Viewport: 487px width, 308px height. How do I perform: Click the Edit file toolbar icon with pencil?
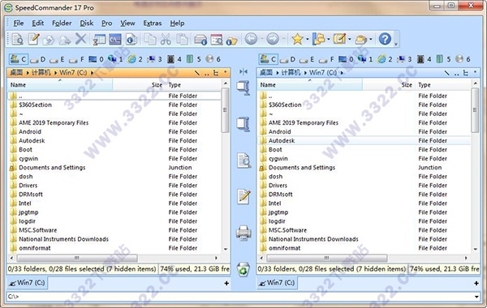(33, 40)
